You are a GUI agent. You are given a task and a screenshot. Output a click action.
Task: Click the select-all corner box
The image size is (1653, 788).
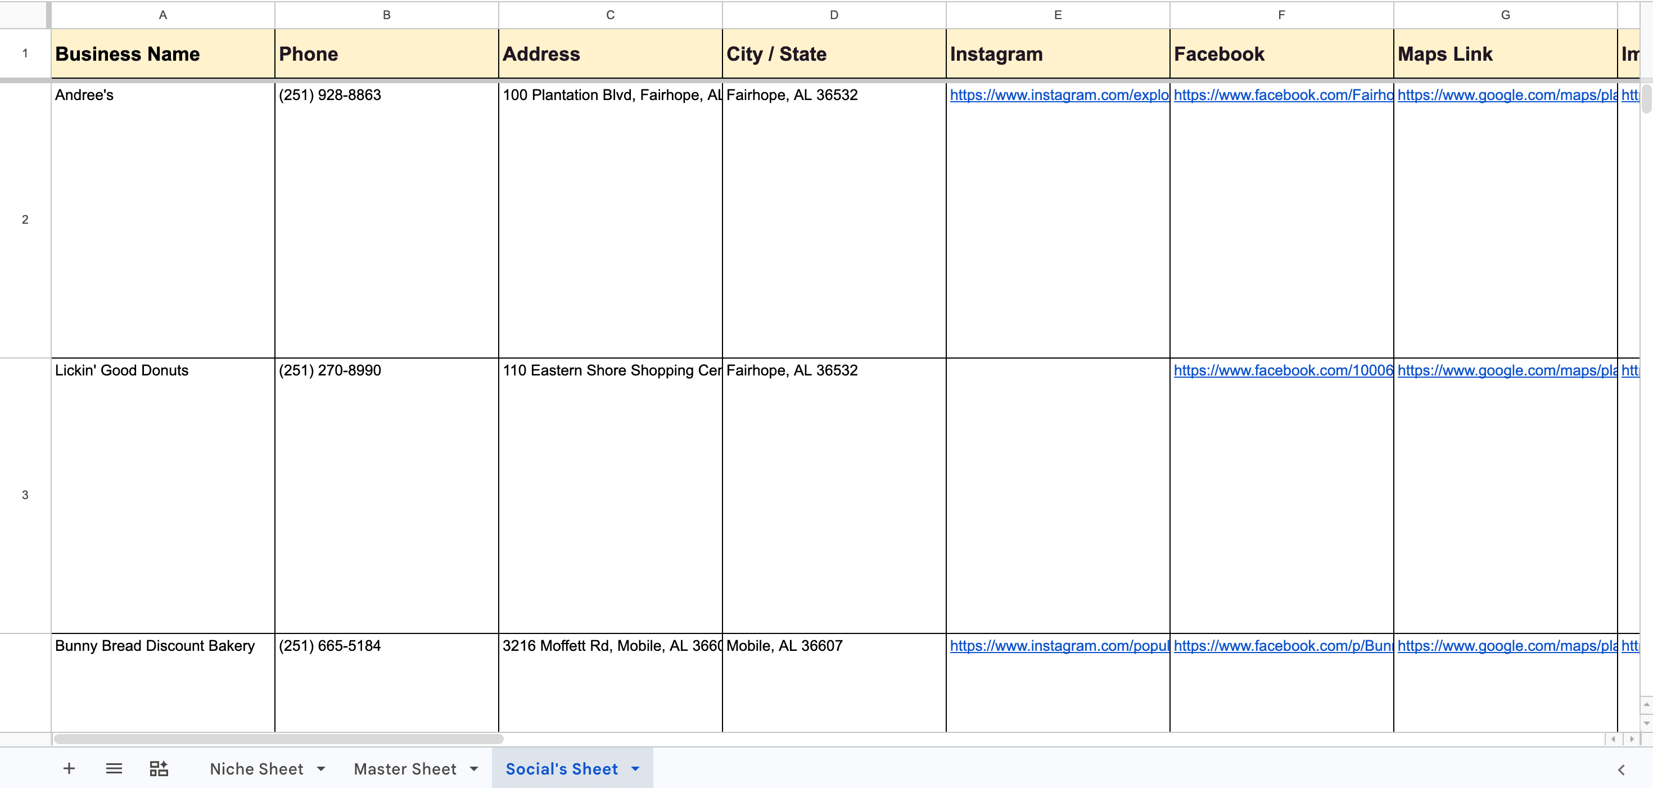25,15
